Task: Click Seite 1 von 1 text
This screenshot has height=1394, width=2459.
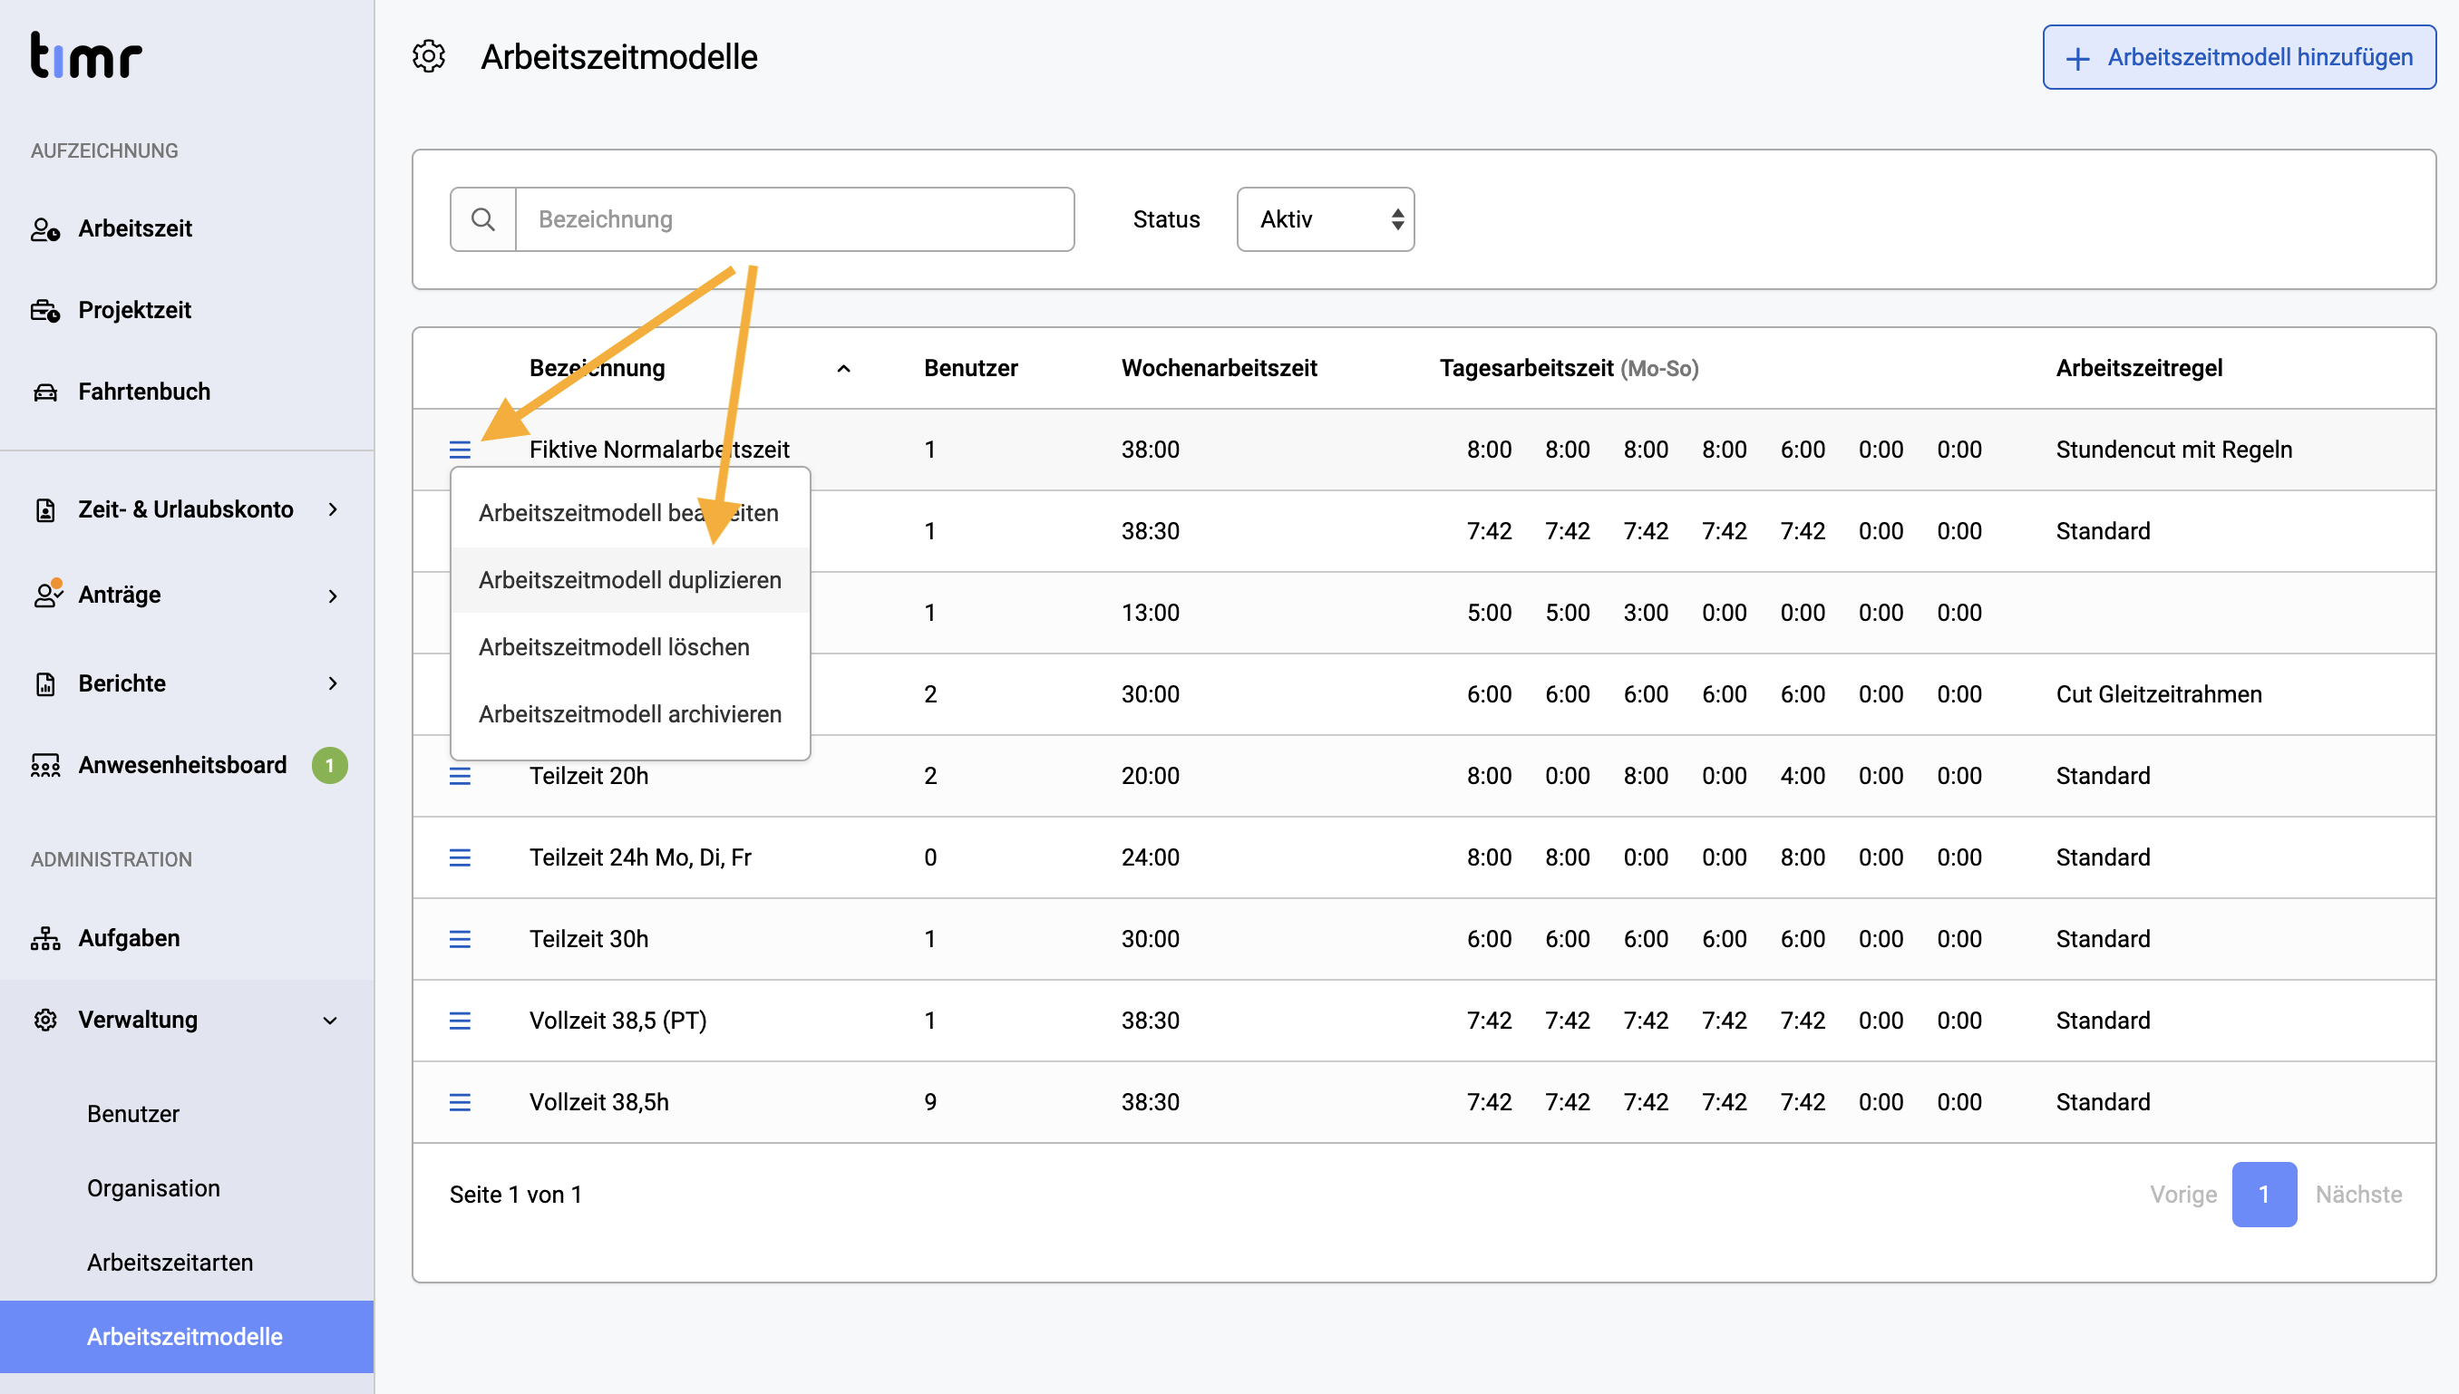Action: [x=515, y=1195]
